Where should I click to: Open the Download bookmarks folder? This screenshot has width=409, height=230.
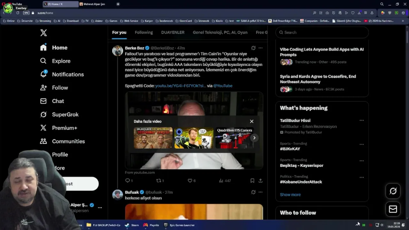coord(71,21)
